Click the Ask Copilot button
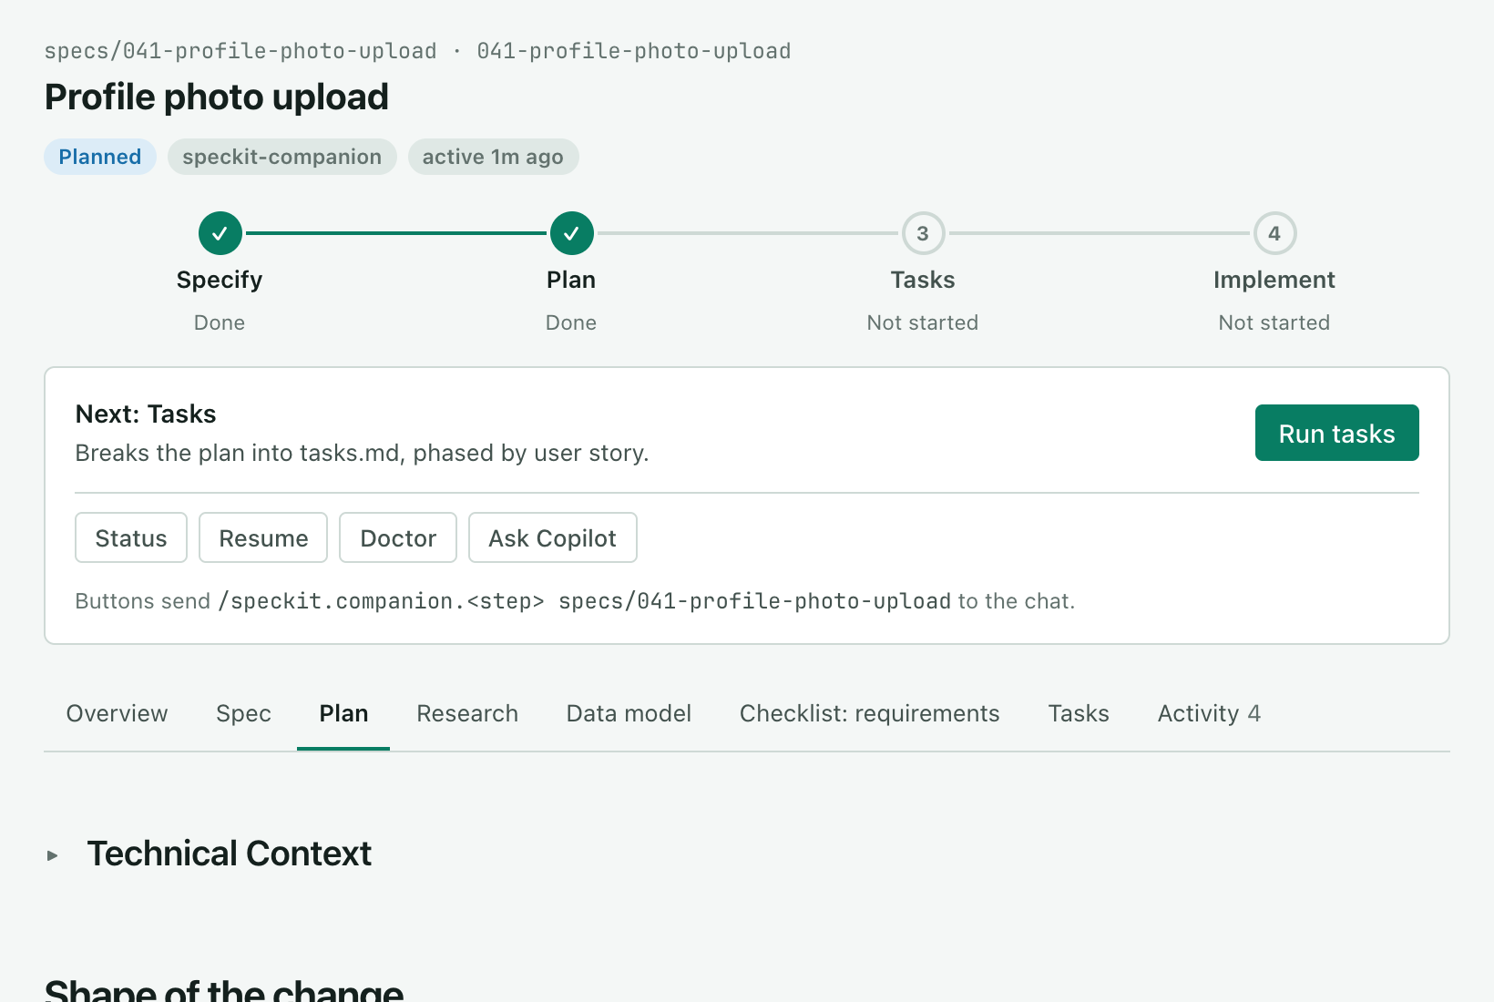Viewport: 1494px width, 1002px height. pos(552,537)
